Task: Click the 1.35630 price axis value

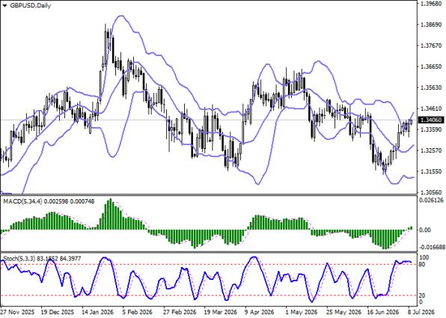Action: pyautogui.click(x=430, y=88)
